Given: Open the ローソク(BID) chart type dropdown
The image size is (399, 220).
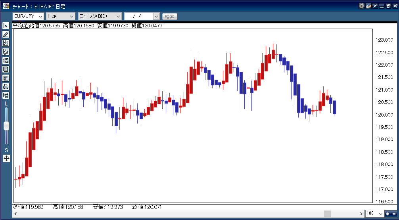Looking at the screenshot, I should click(x=100, y=16).
